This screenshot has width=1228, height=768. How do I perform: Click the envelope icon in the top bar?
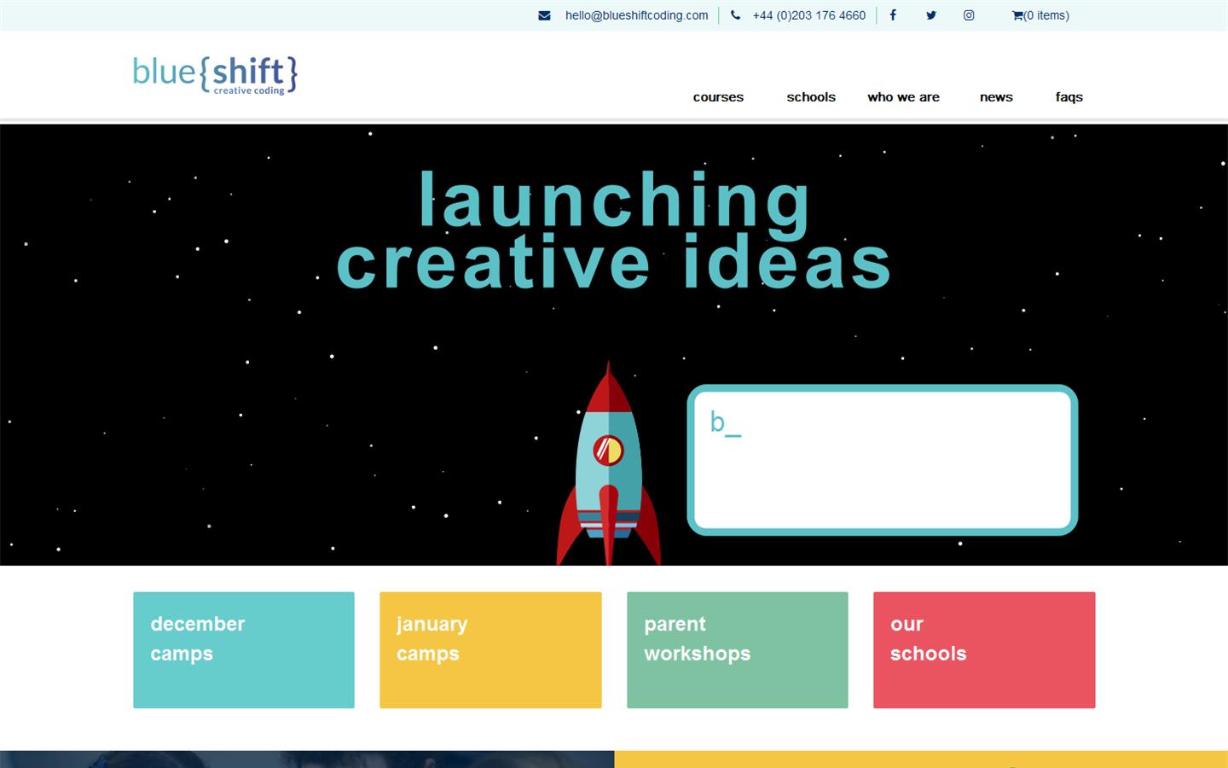(x=544, y=15)
